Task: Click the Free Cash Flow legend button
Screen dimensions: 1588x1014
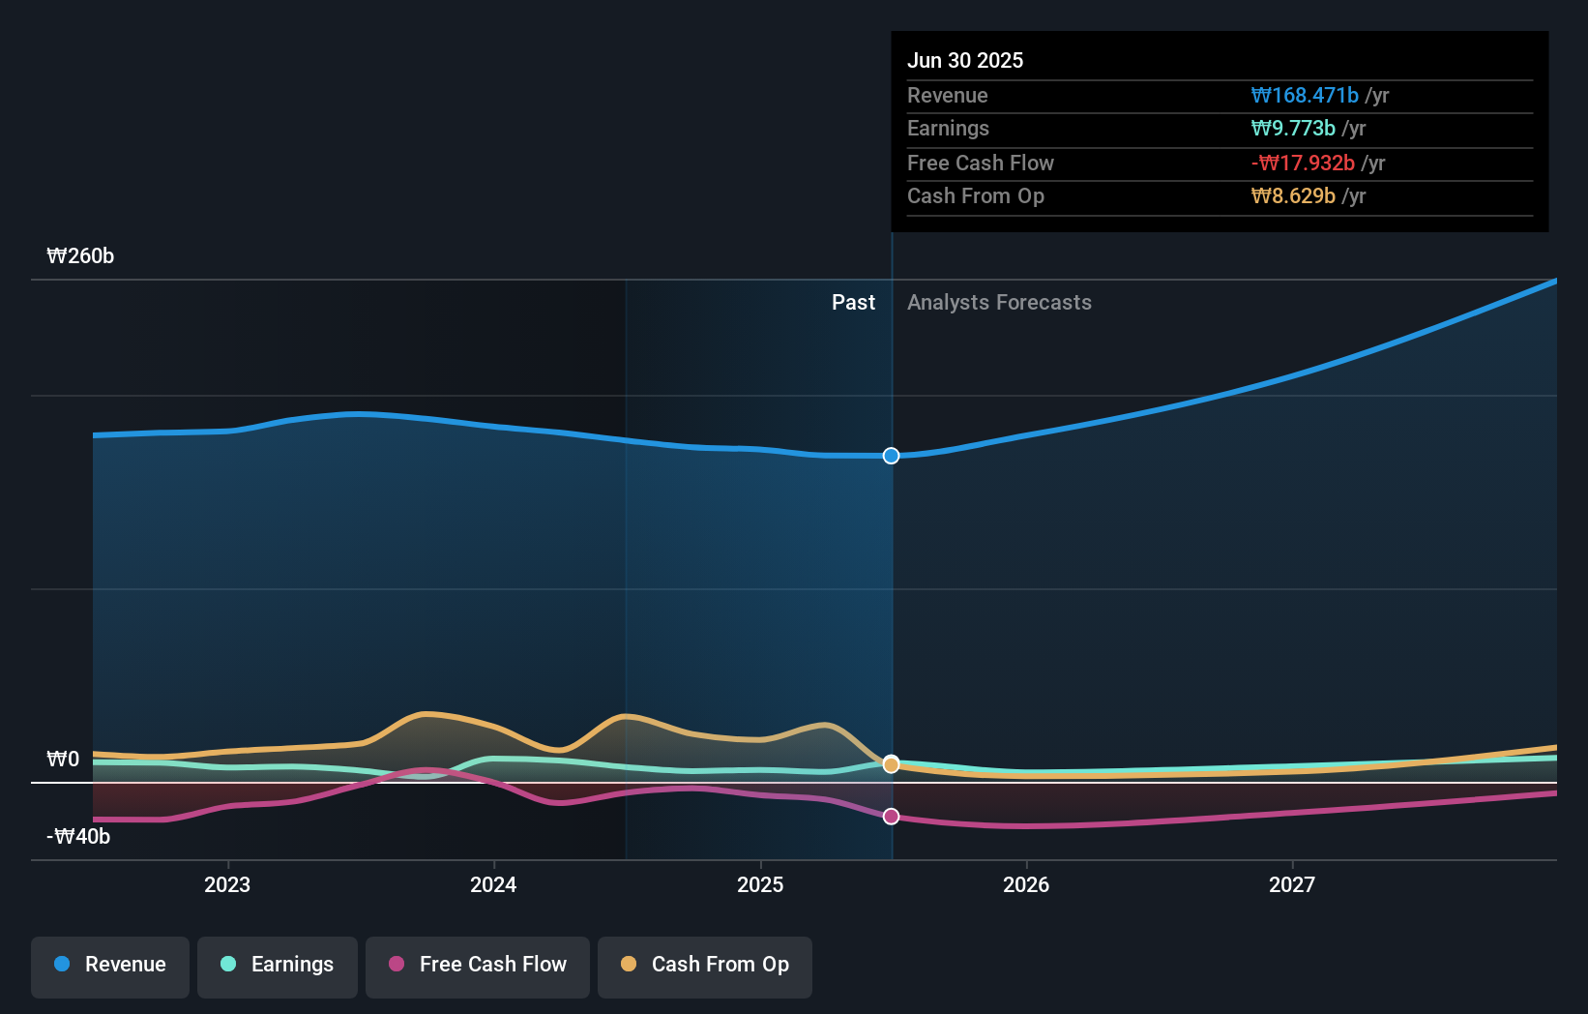Action: click(x=477, y=967)
